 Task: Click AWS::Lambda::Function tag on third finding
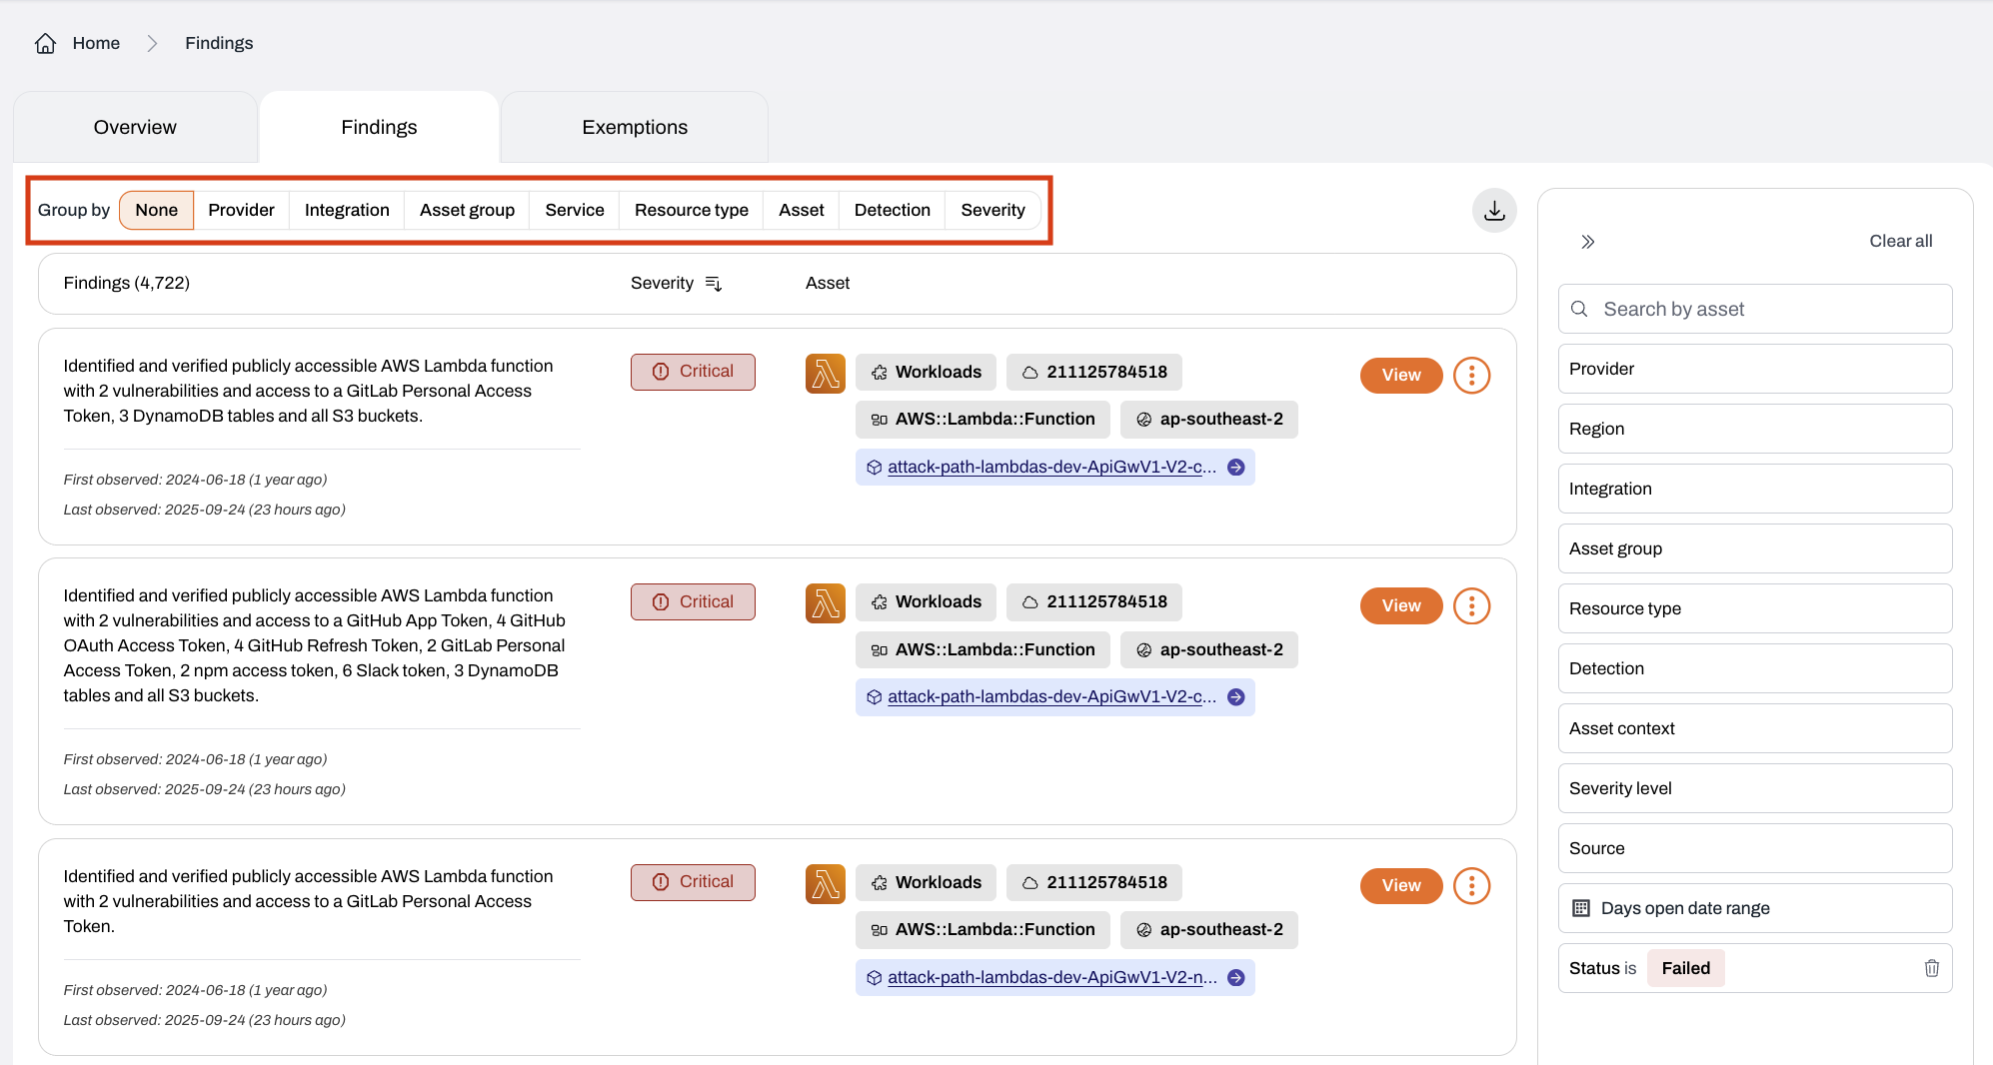click(x=983, y=930)
